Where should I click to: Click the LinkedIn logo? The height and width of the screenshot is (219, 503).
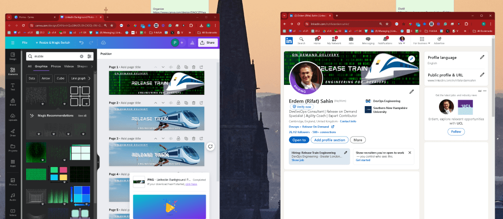(x=289, y=40)
